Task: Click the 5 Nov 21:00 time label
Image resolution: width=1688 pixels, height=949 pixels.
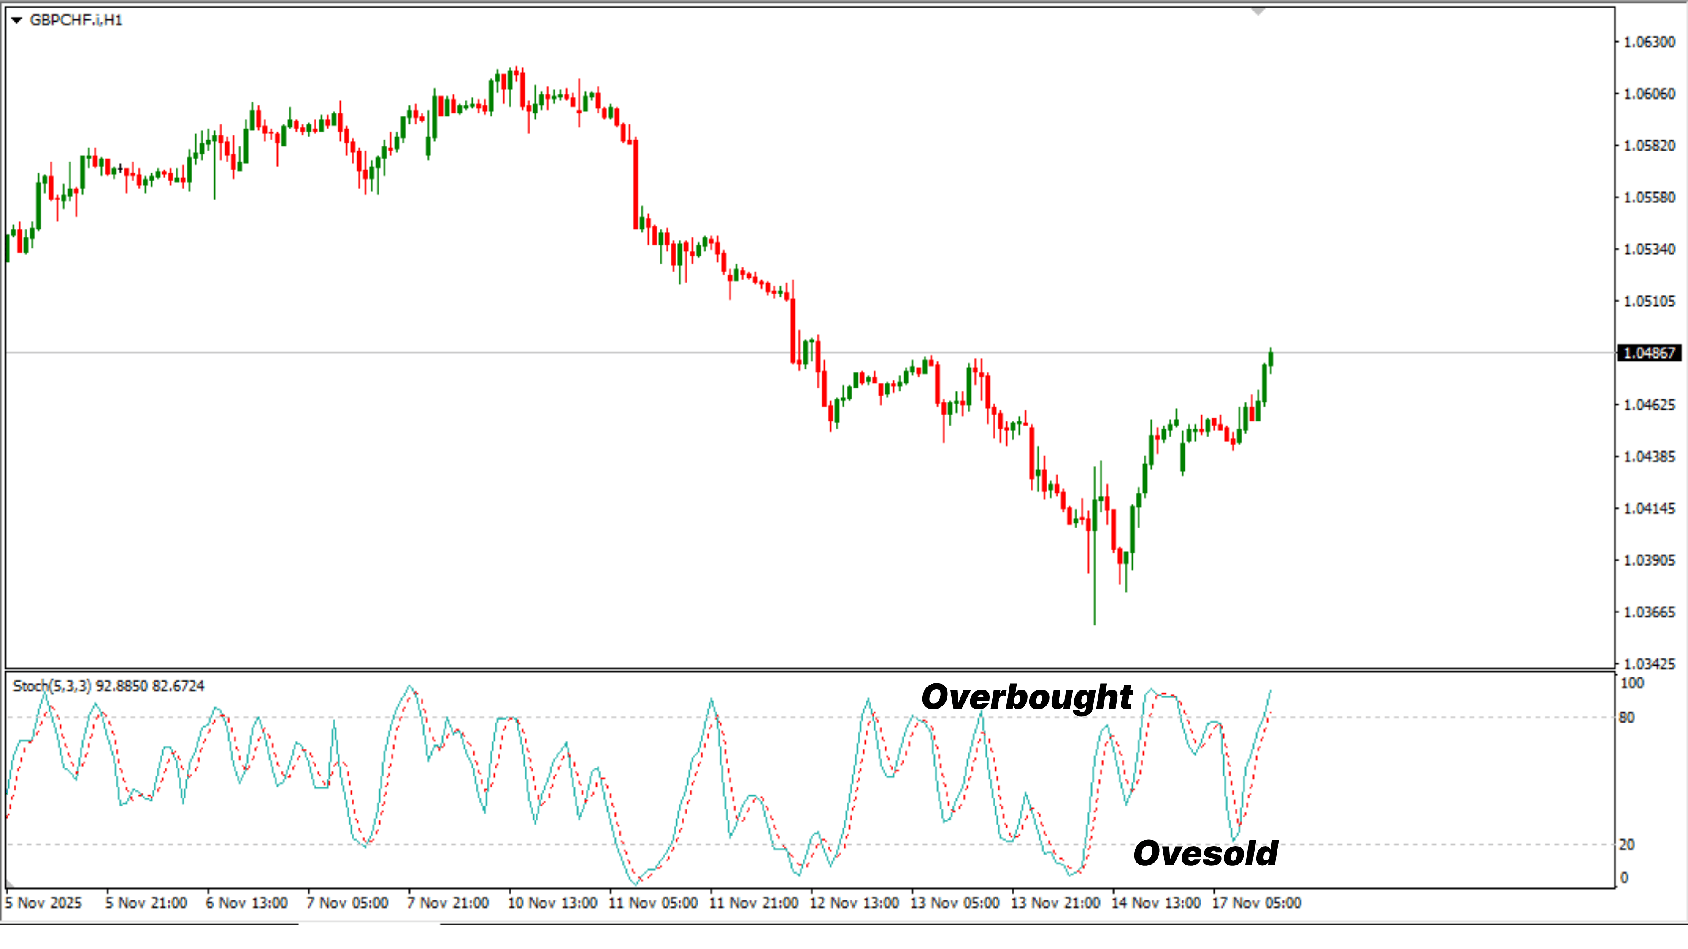Action: tap(147, 903)
